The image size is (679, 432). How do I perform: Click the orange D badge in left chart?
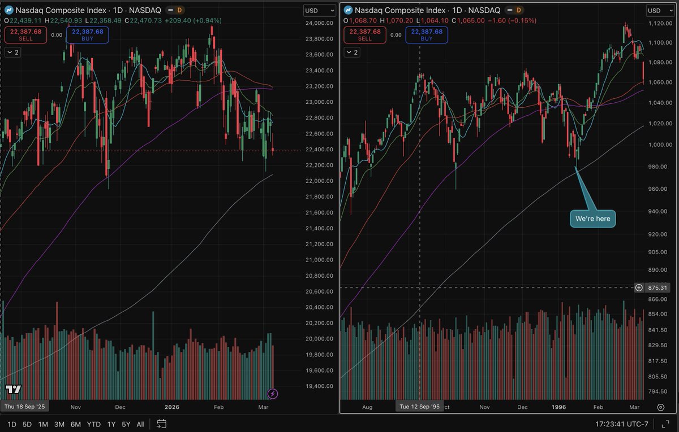tap(179, 10)
